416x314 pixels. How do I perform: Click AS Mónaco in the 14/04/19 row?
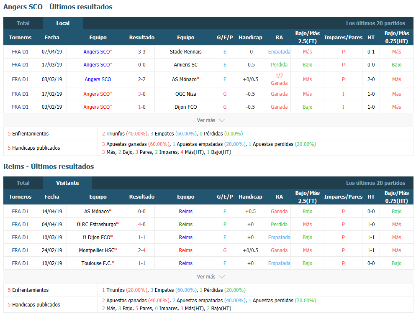97,212
